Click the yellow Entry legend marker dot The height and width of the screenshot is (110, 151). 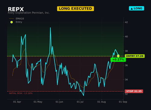pyautogui.click(x=11, y=22)
